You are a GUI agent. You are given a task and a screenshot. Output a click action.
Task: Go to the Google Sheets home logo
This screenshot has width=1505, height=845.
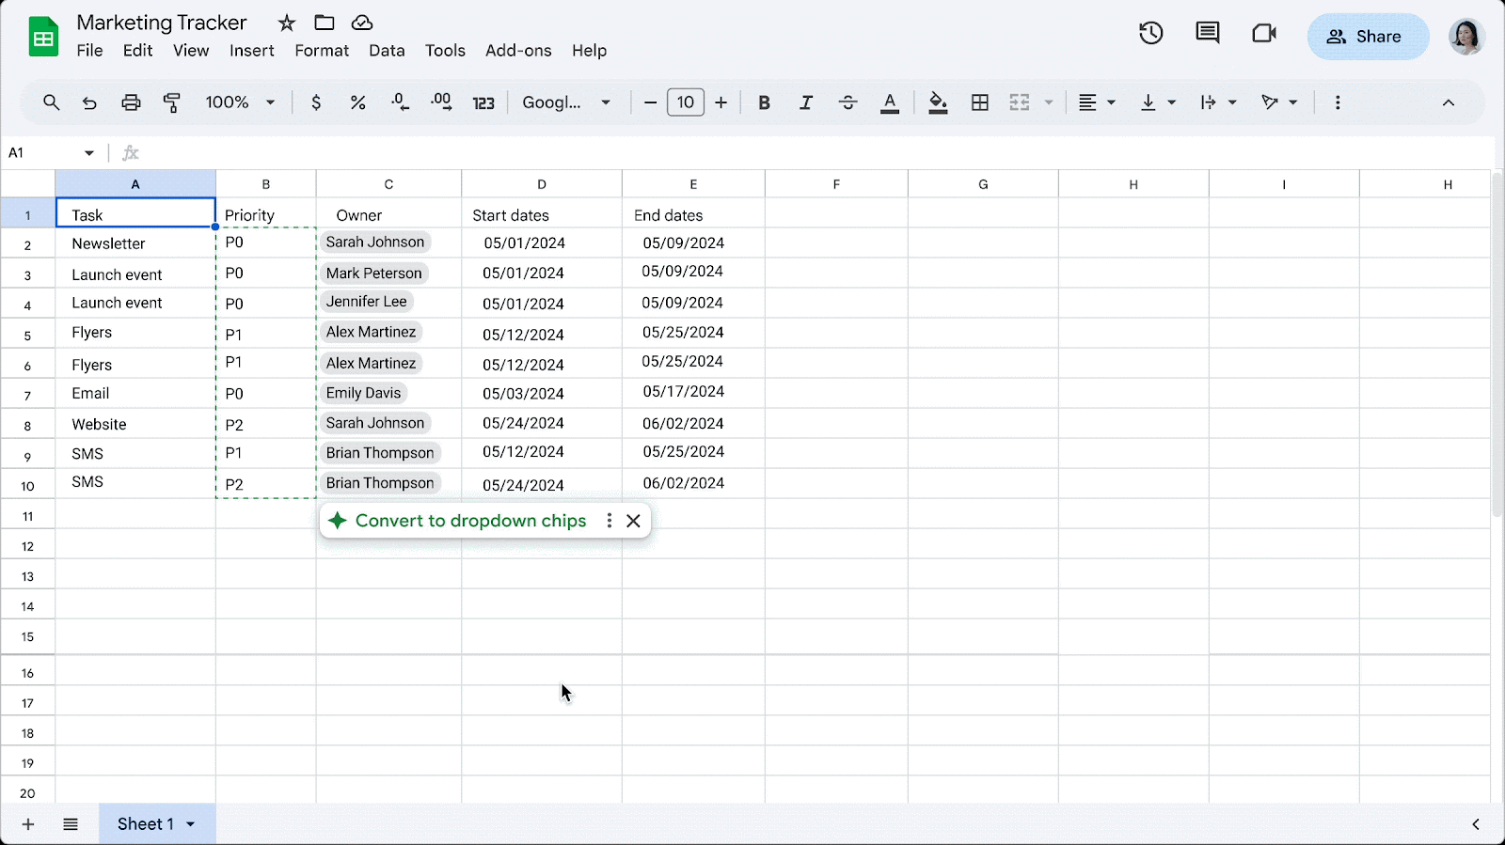tap(43, 37)
